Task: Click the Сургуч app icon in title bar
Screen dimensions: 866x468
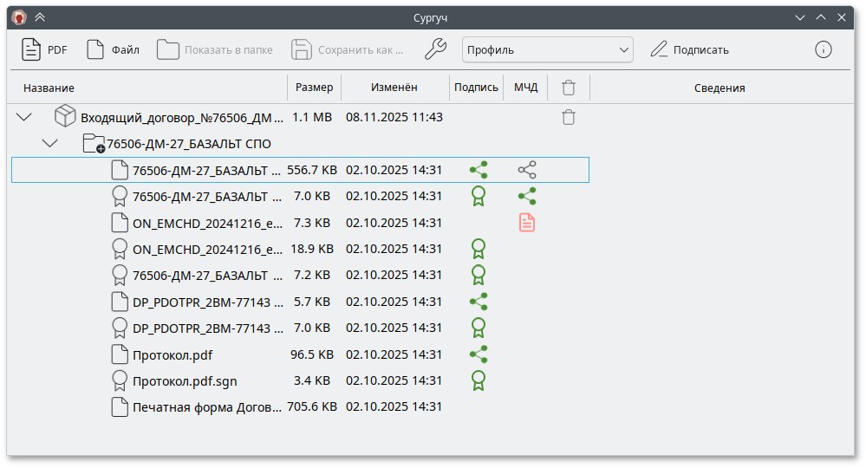Action: (x=19, y=16)
